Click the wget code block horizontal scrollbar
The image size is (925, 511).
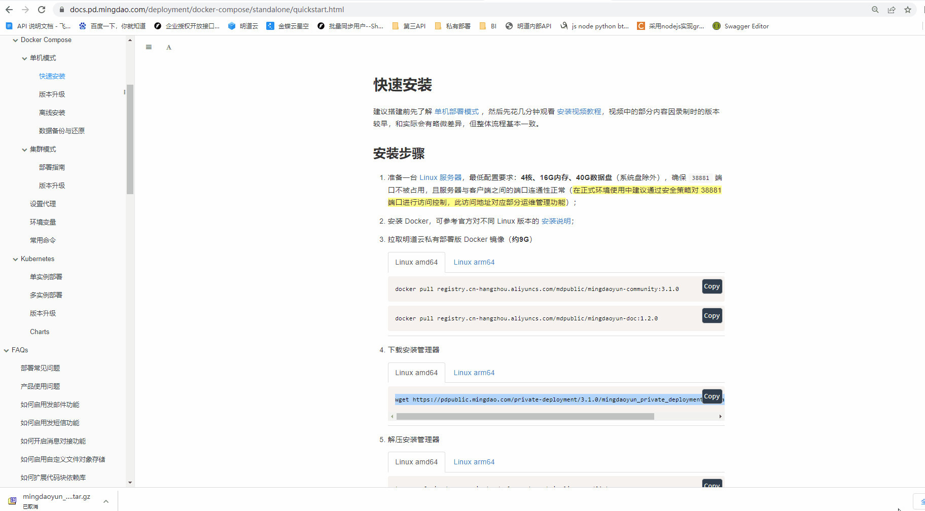click(x=525, y=416)
